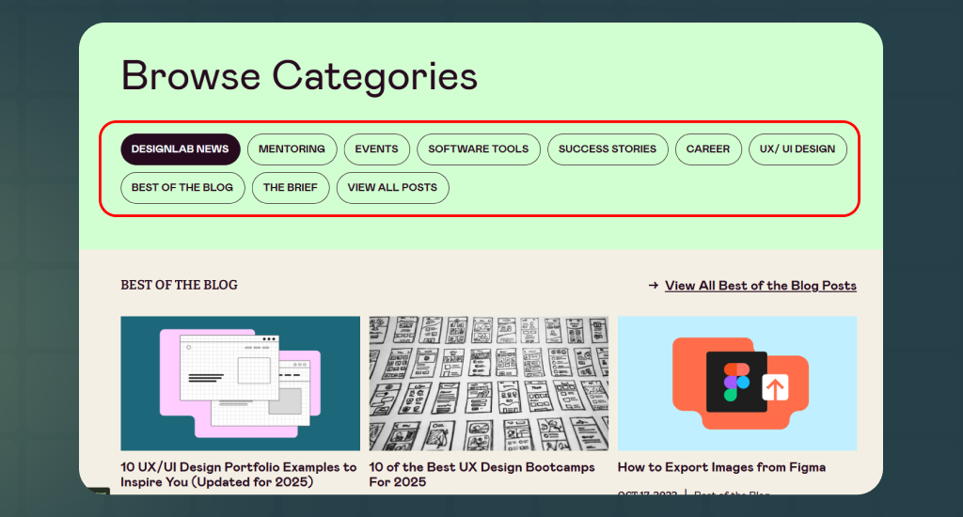This screenshot has height=517, width=963.
Task: Filter posts by UX/ UI DESIGN
Action: pos(797,149)
